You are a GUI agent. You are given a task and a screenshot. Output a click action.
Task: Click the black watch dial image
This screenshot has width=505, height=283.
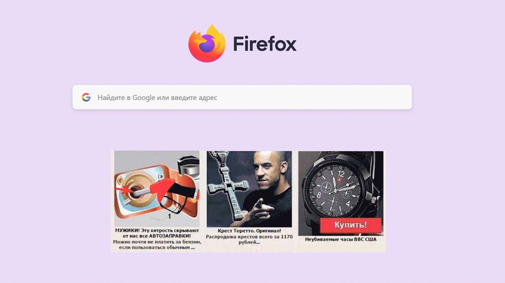337,190
